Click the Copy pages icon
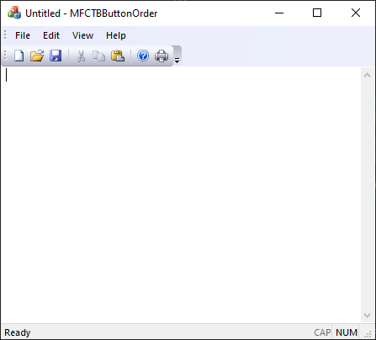 coord(98,56)
